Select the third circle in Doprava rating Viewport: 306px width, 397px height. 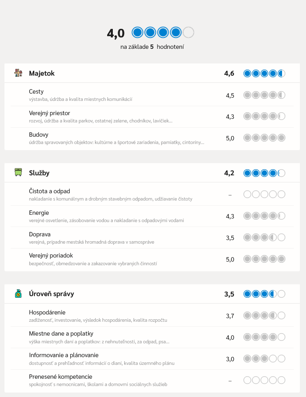click(x=264, y=238)
